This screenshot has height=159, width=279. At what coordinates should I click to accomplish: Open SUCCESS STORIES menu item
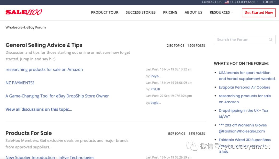click(x=141, y=12)
